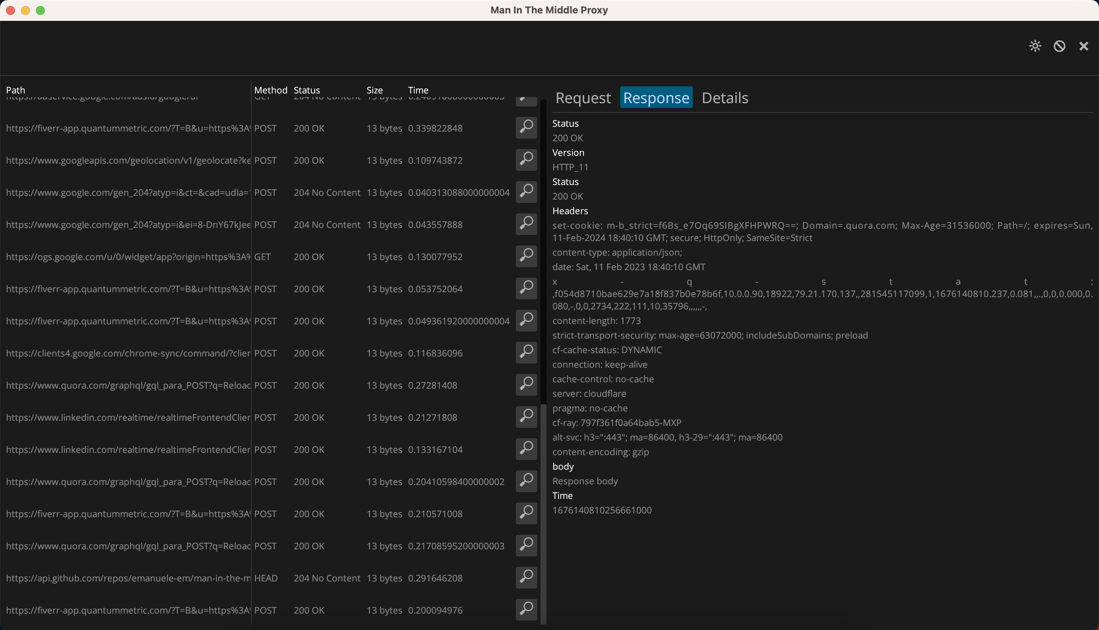Select the api.github.com repos path text
This screenshot has width=1099, height=630.
(x=128, y=578)
